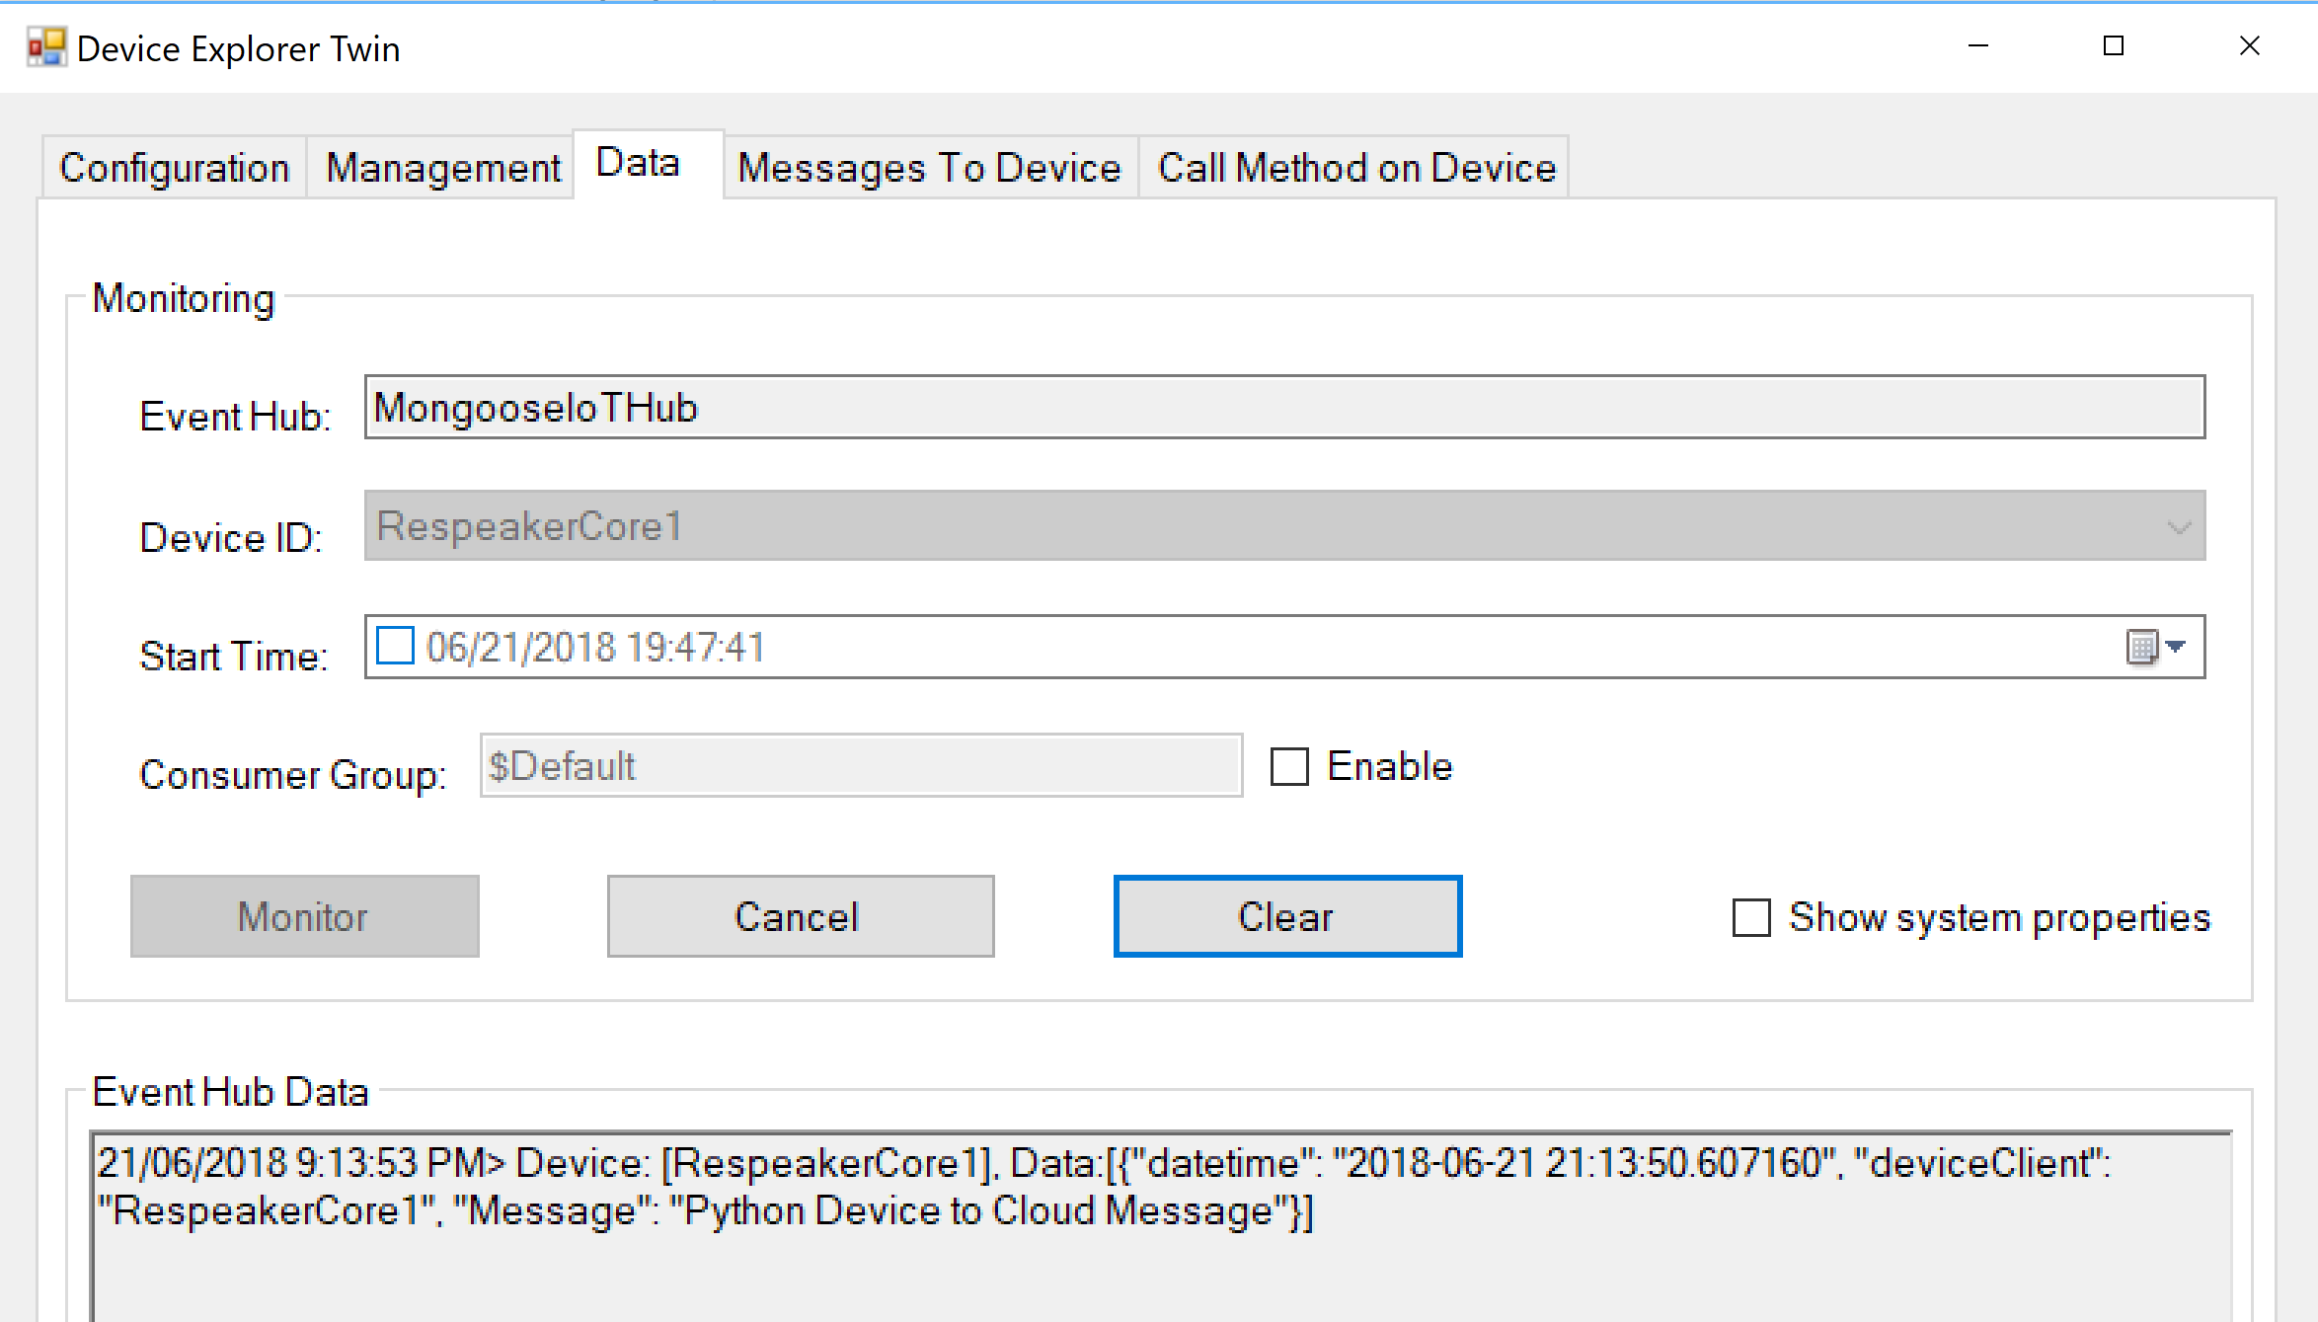Open the Start Time date dropdown arrow
This screenshot has height=1322, width=2318.
click(x=2176, y=646)
